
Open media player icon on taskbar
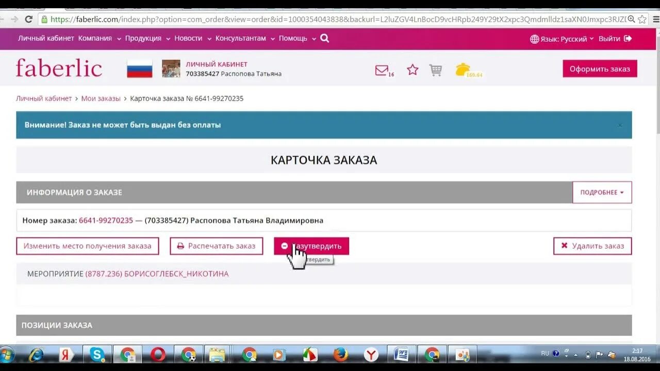279,355
